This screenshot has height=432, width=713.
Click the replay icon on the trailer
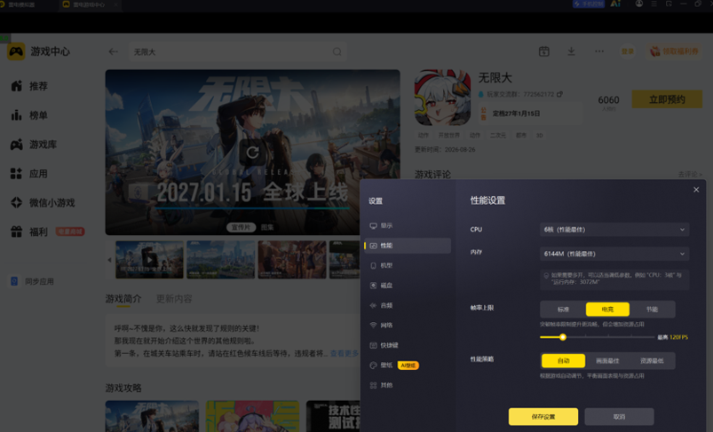(252, 153)
